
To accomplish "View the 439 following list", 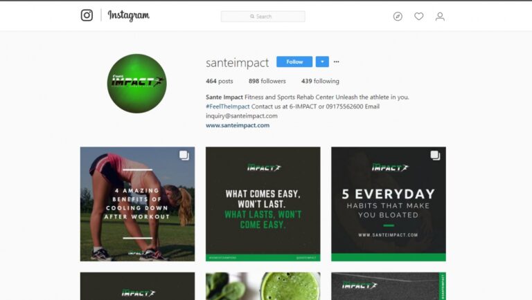I will (320, 81).
